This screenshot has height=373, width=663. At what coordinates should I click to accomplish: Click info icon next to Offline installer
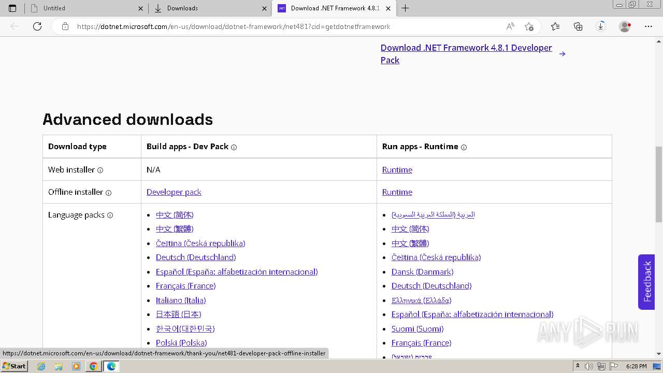pyautogui.click(x=109, y=193)
